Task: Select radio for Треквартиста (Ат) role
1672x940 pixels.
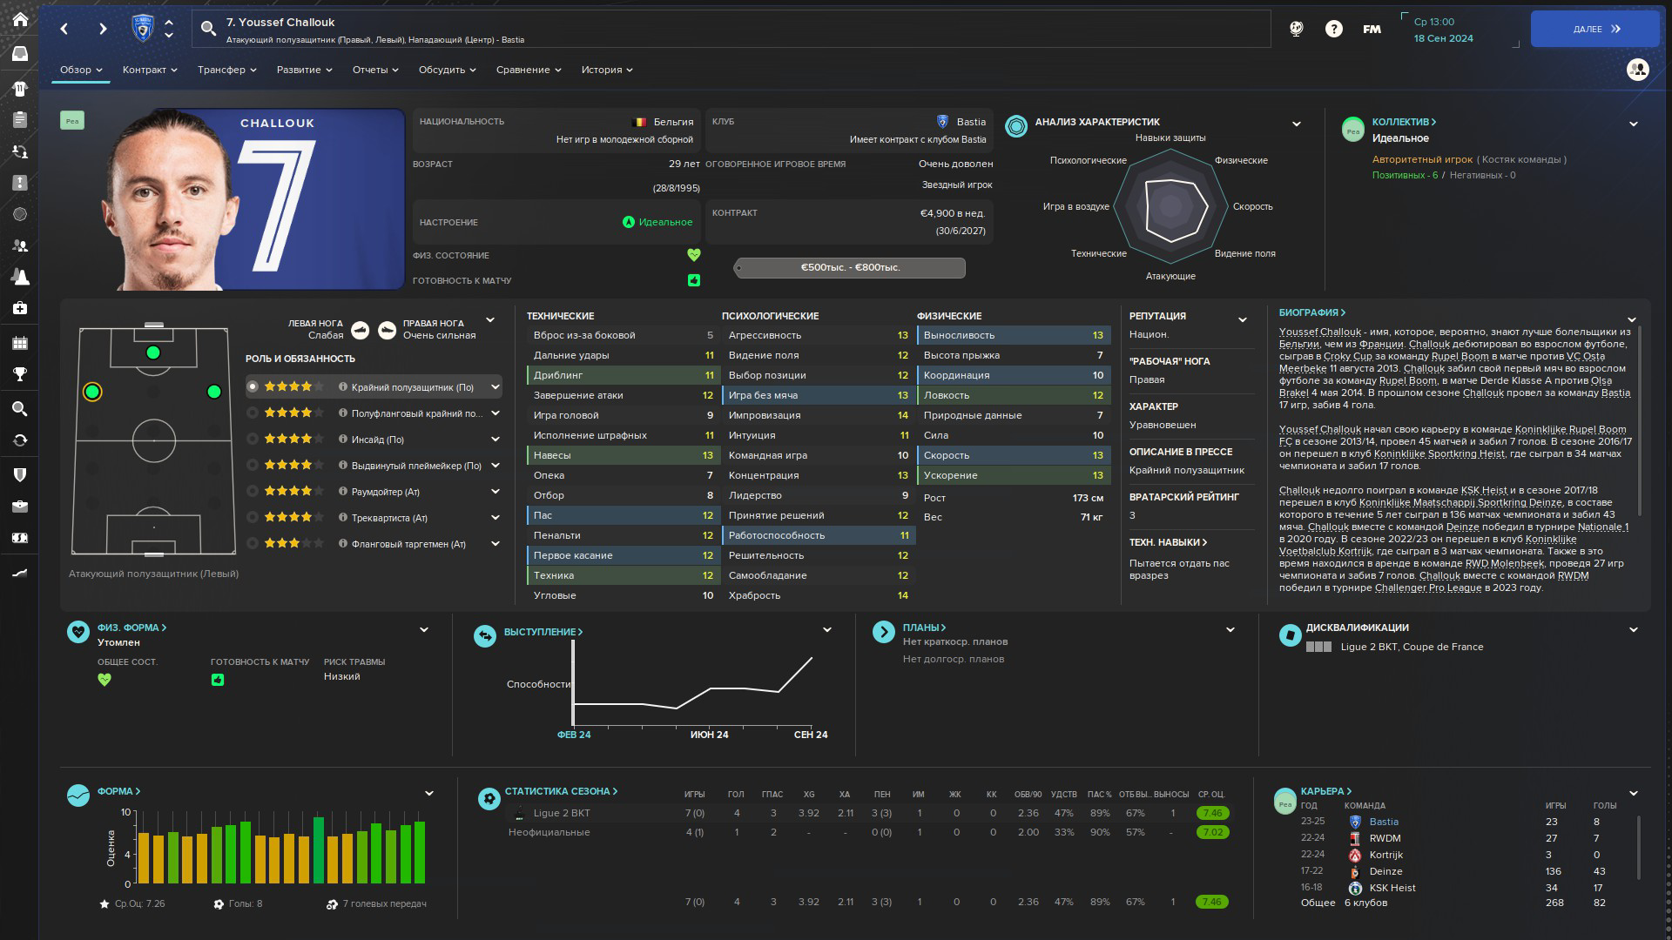Action: coord(253,517)
